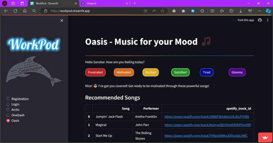Viewport: 273px width, 143px height.
Task: Go back using the browser back arrow
Action: [x=6, y=11]
